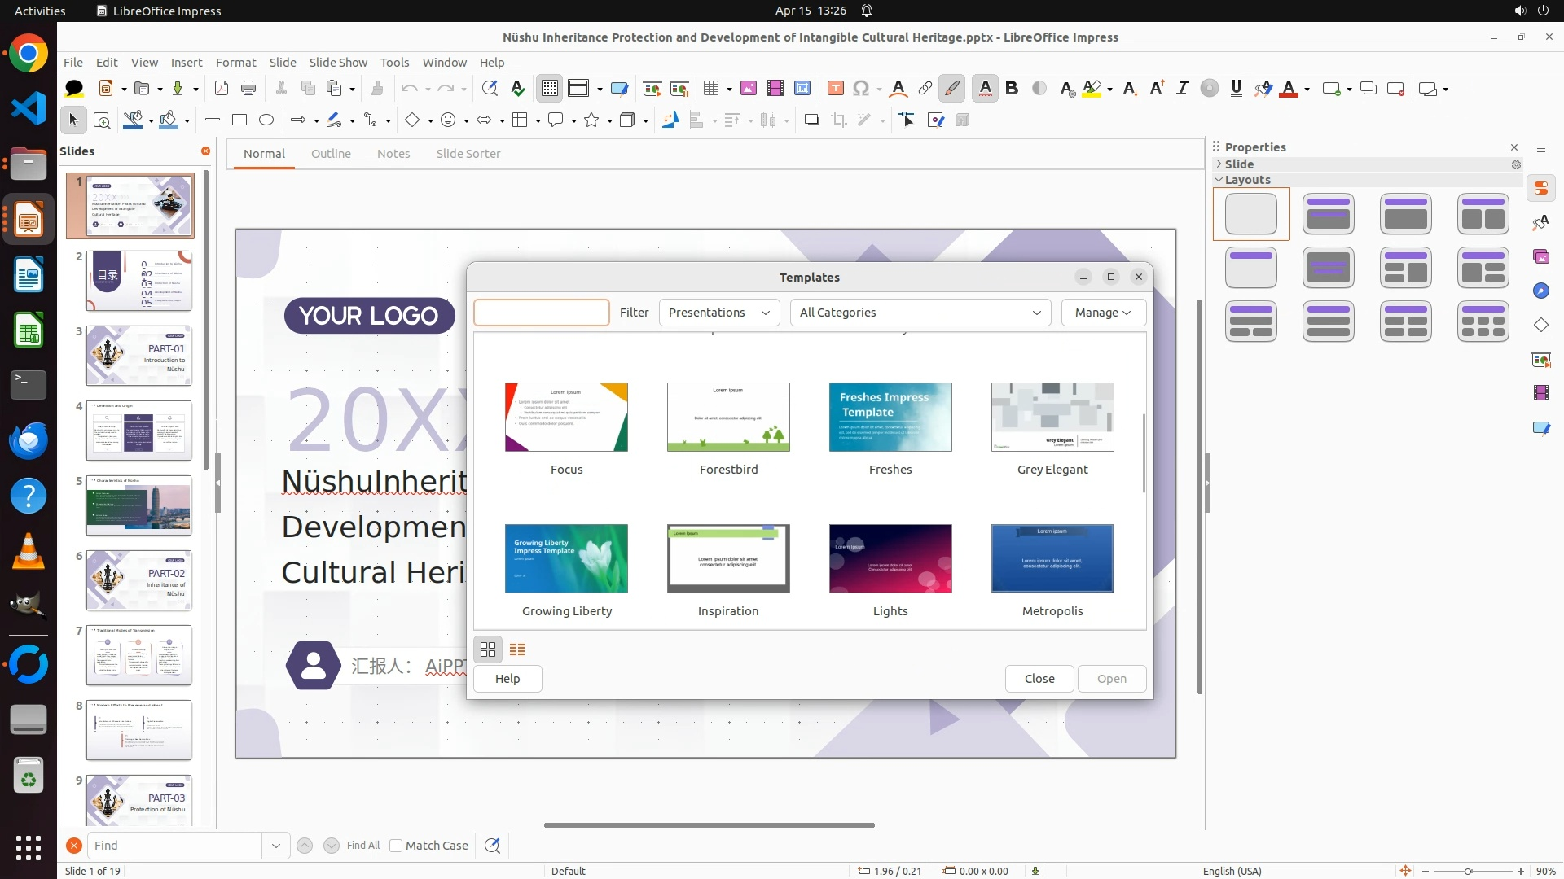
Task: Open the Presentations filter dropdown
Action: pyautogui.click(x=718, y=313)
